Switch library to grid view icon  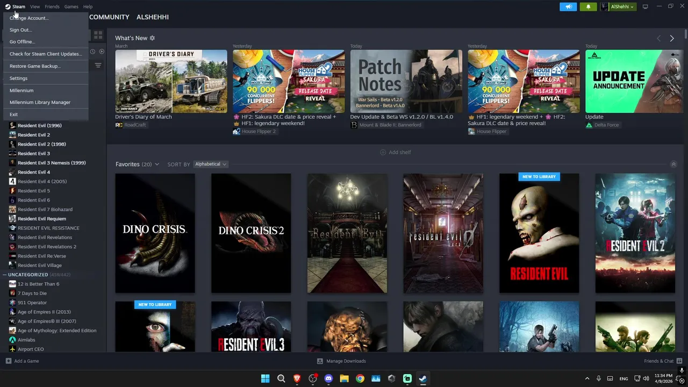(x=98, y=35)
